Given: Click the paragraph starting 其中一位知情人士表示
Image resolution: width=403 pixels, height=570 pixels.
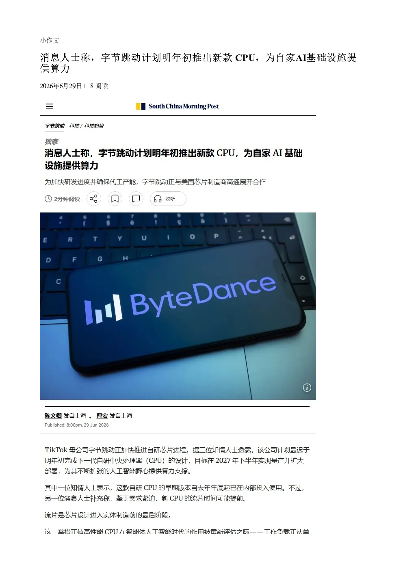Looking at the screenshot, I should tap(175, 493).
